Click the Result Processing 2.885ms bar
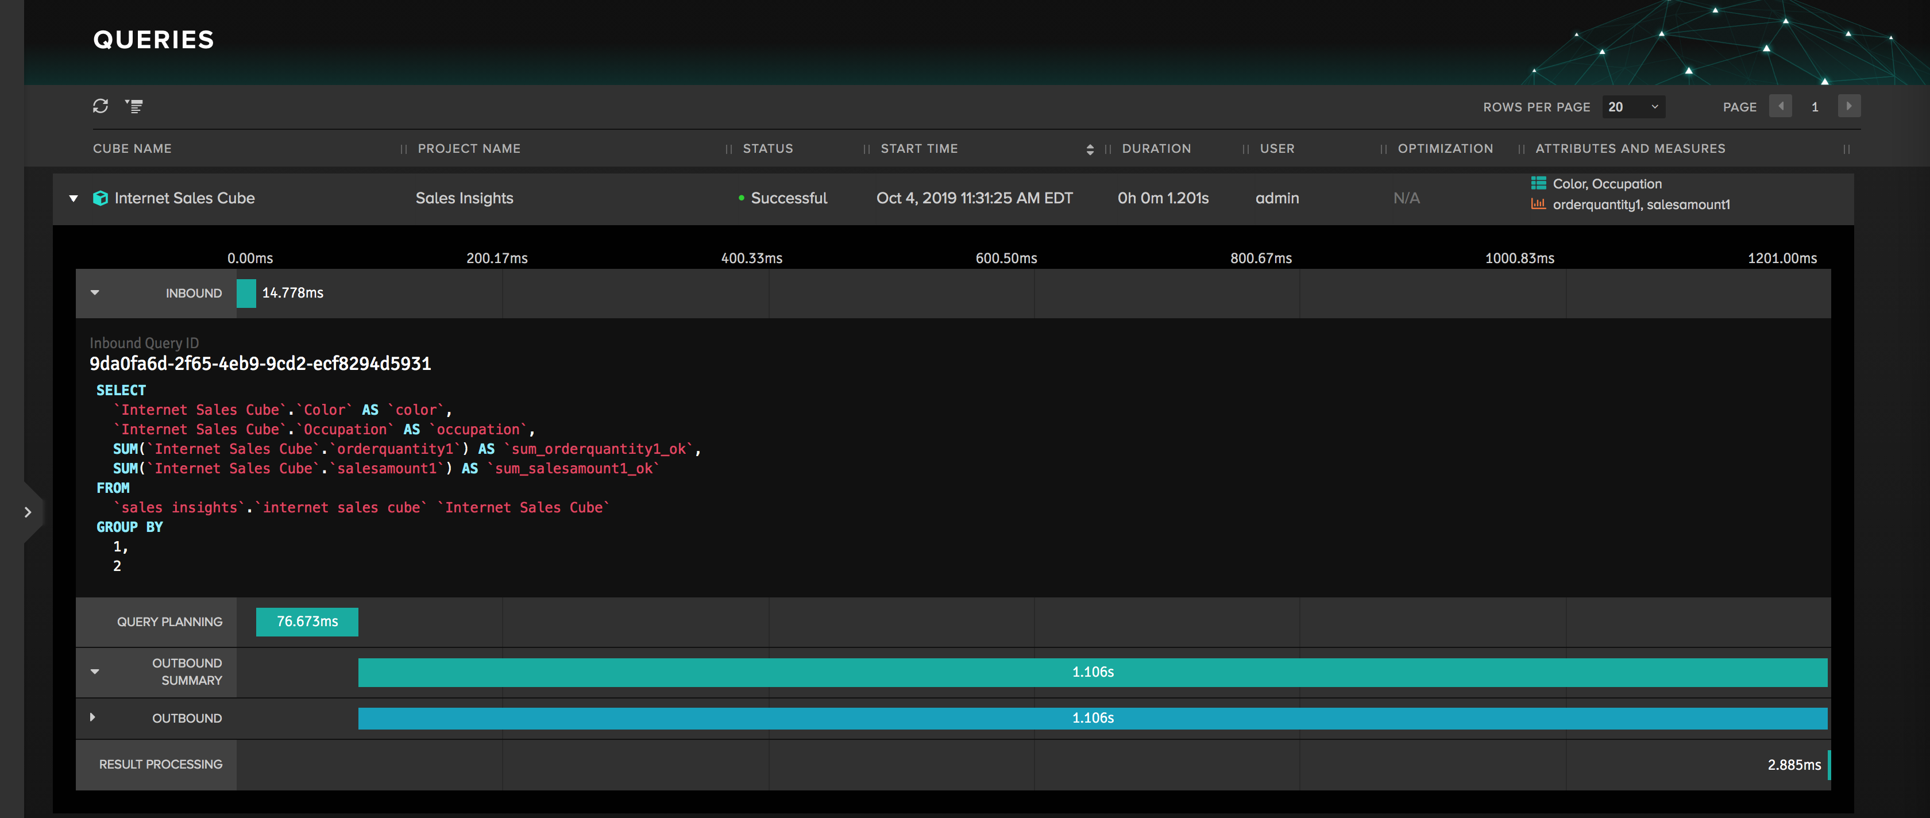The height and width of the screenshot is (818, 1930). point(1829,765)
